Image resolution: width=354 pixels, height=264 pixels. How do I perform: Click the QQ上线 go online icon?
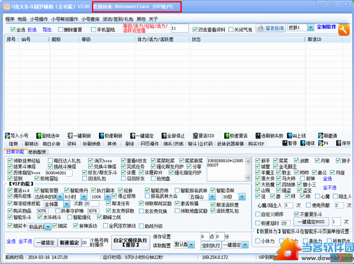coord(290,136)
